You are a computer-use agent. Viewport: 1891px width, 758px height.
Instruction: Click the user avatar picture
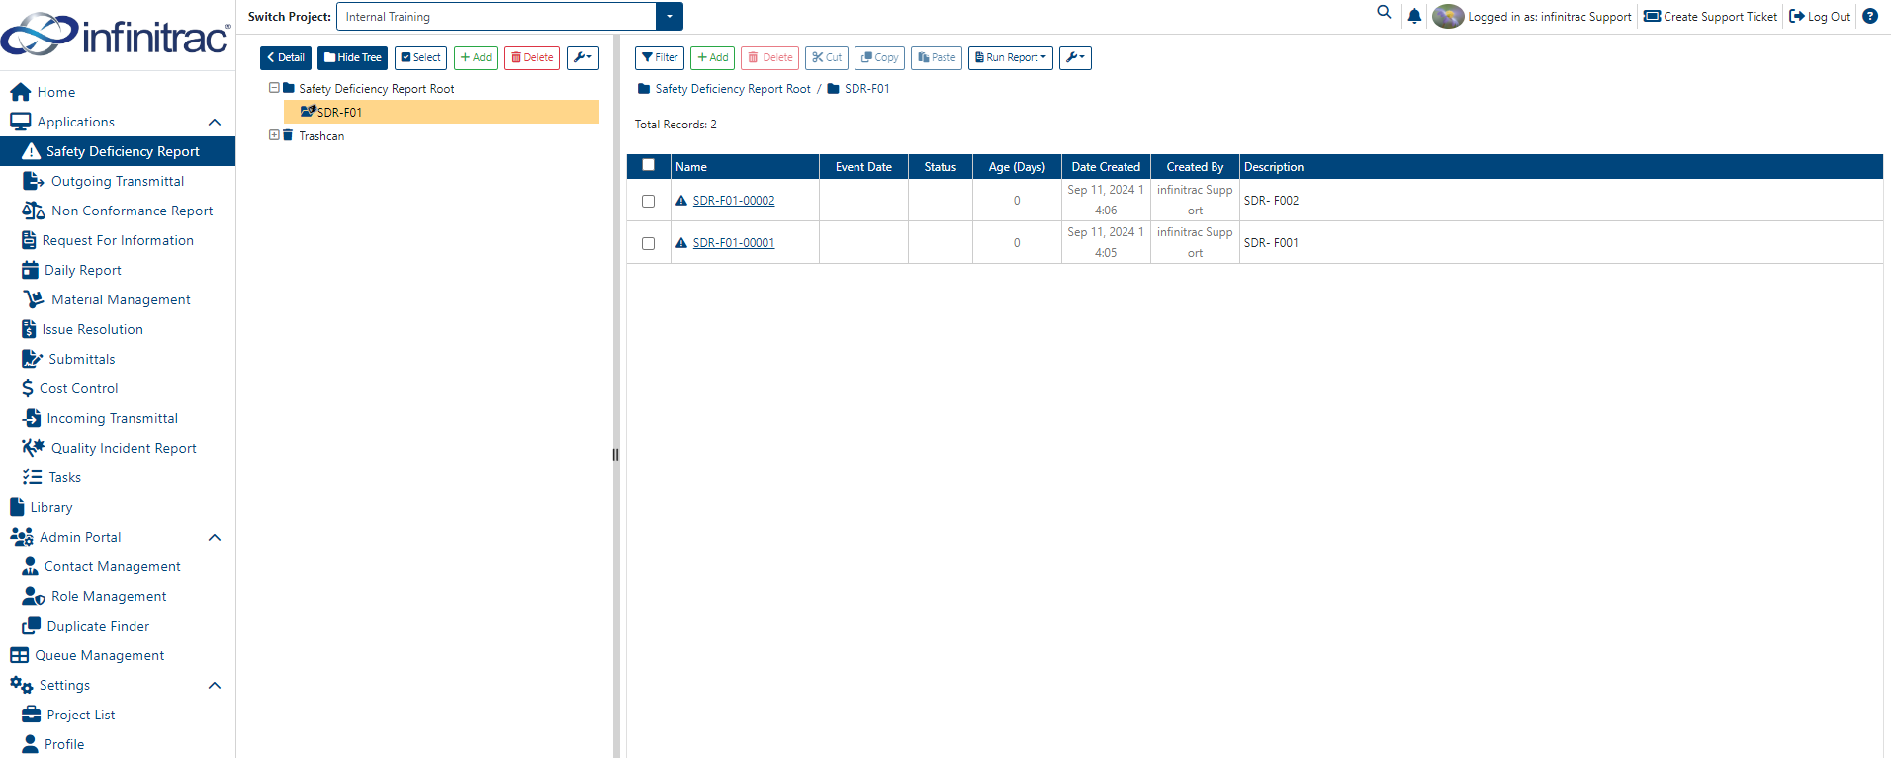pyautogui.click(x=1448, y=16)
